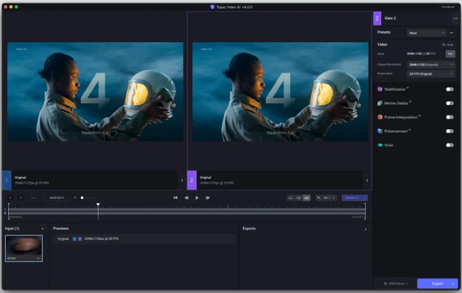
Task: Switch to side-by-side view layout
Action: pyautogui.click(x=307, y=198)
